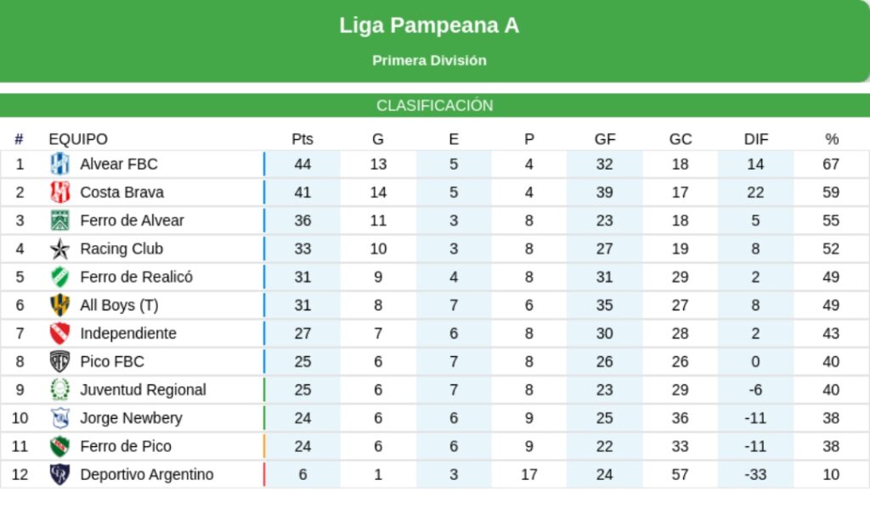Click the Ferro de Realicó crest
This screenshot has width=870, height=525.
point(59,276)
